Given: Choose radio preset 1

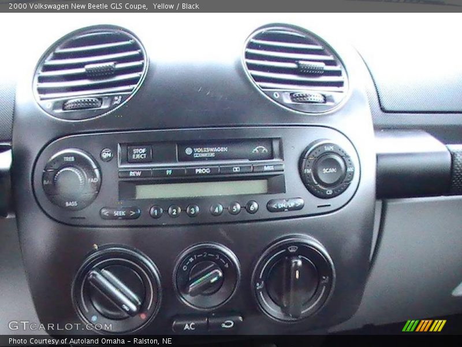Looking at the screenshot, I should [x=156, y=212].
